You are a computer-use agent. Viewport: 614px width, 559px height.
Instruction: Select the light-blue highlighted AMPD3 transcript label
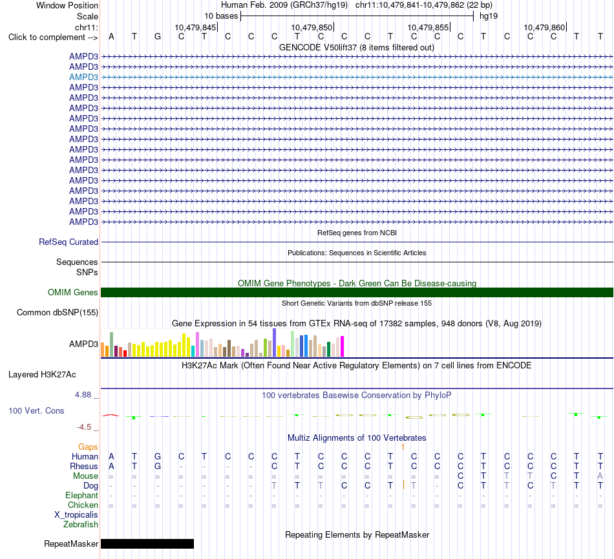pos(83,77)
